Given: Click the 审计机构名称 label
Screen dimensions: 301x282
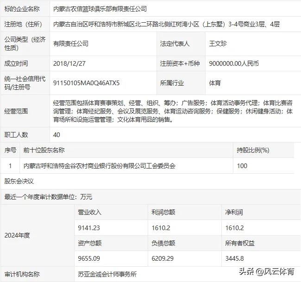Looking at the screenshot, I should coord(22,274).
